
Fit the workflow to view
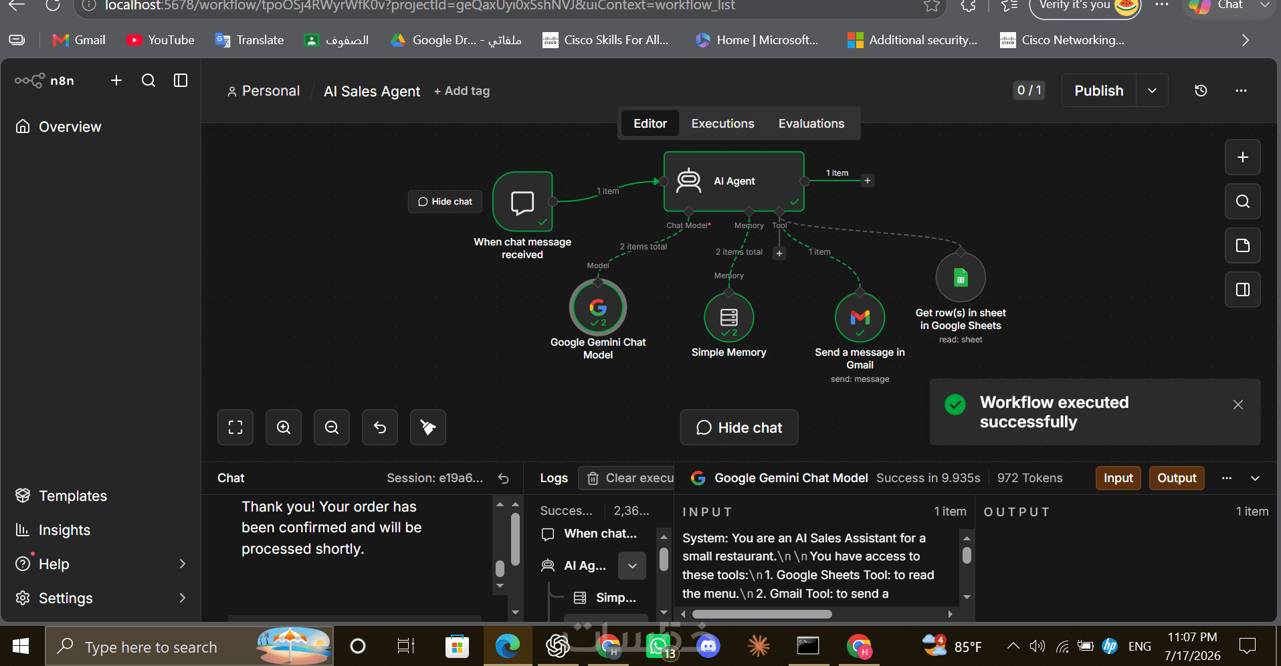click(235, 427)
